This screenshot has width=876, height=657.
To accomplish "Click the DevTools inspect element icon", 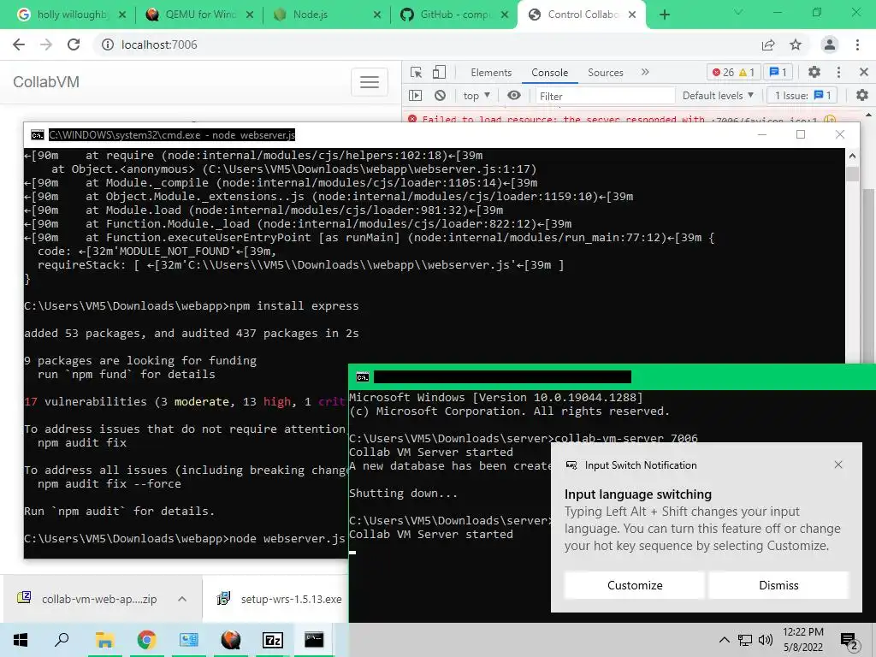I will [x=417, y=72].
